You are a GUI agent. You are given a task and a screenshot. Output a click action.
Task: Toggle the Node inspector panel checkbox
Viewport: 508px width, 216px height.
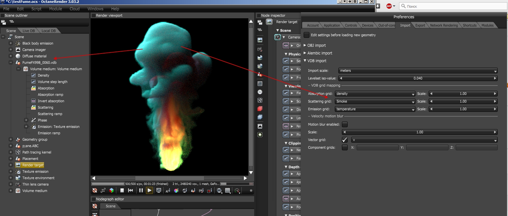(x=259, y=15)
